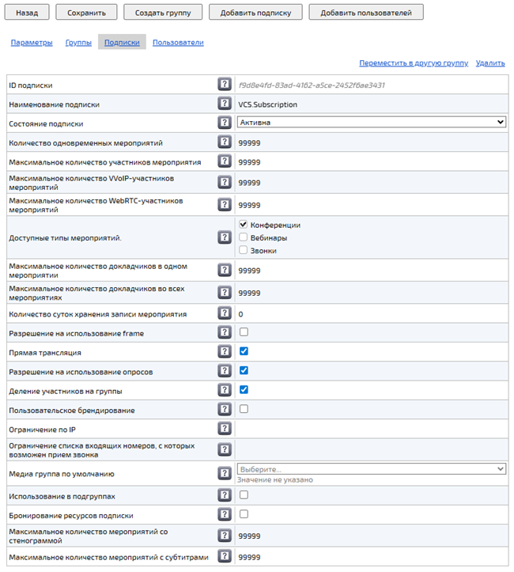The height and width of the screenshot is (572, 514).
Task: Enable the Вебинары event type
Action: pos(243,237)
